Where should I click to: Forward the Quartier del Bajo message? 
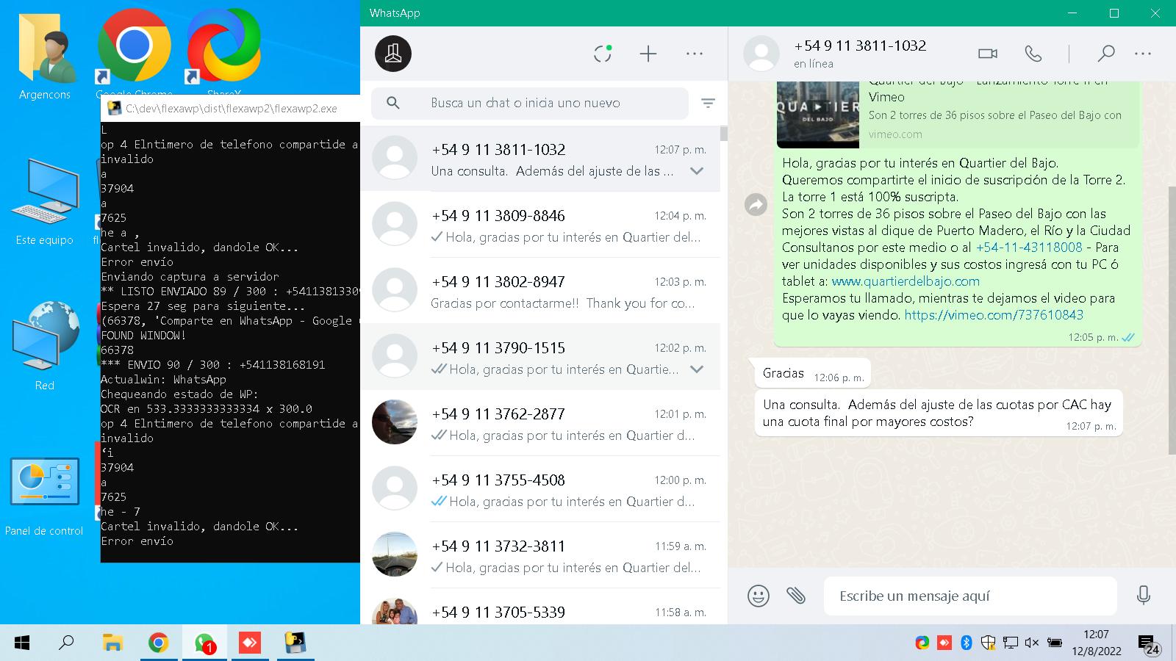point(756,204)
